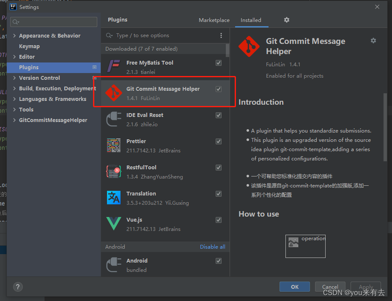Toggle the Android bundled plugin checkbox
The image size is (392, 301).
tap(219, 261)
